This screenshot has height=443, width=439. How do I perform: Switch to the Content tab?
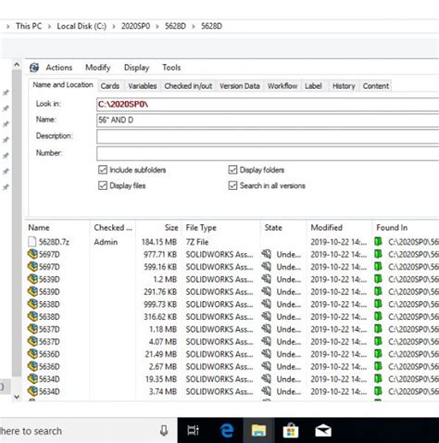pyautogui.click(x=376, y=86)
